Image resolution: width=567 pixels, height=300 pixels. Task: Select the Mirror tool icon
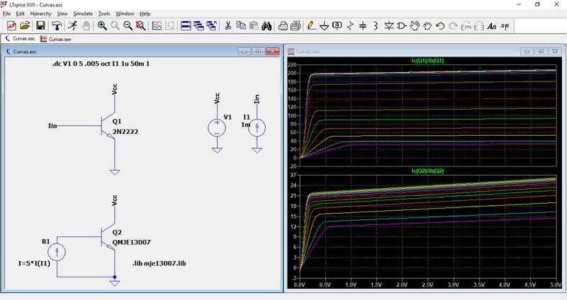coord(479,26)
